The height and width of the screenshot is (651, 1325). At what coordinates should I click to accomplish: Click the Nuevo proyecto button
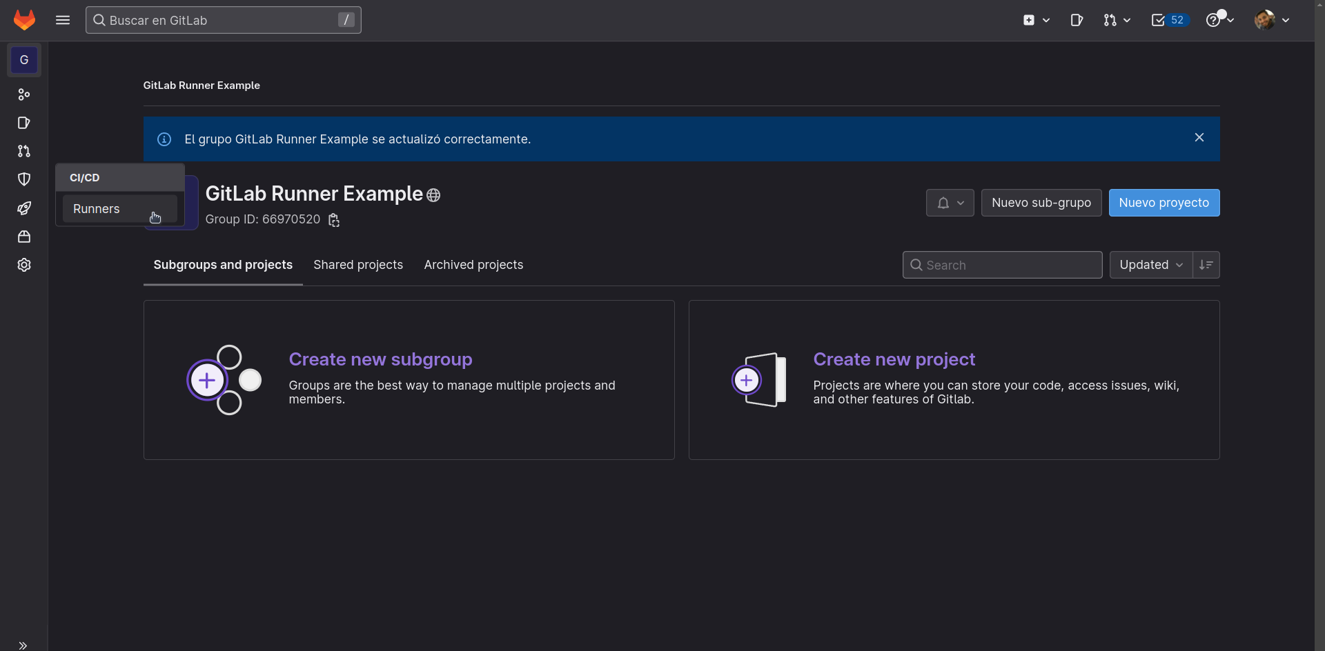pos(1164,203)
